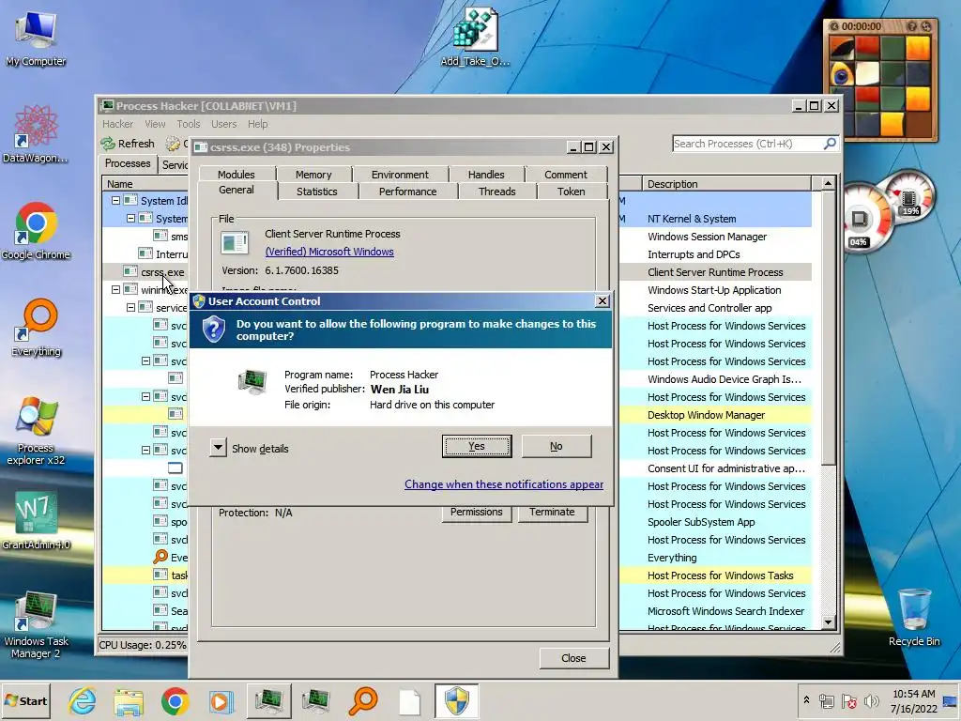The height and width of the screenshot is (721, 961).
Task: Switch to Environment tab
Action: click(x=400, y=175)
